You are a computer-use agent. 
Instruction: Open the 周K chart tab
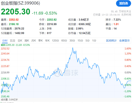click(x=27, y=41)
